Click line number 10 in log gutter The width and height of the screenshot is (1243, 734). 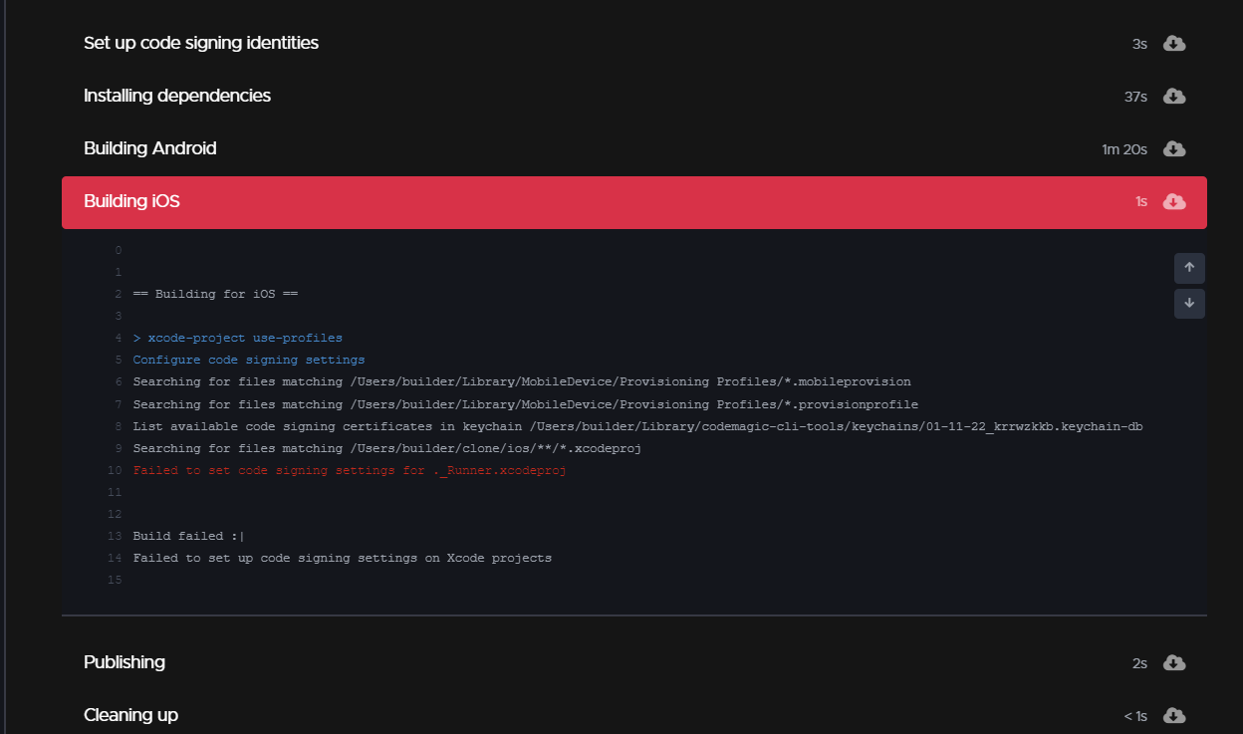[x=115, y=470]
